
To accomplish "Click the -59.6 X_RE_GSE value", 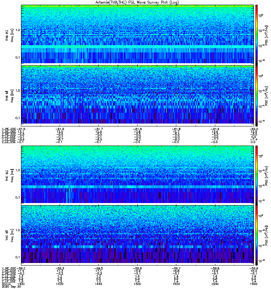I will click(137, 268).
